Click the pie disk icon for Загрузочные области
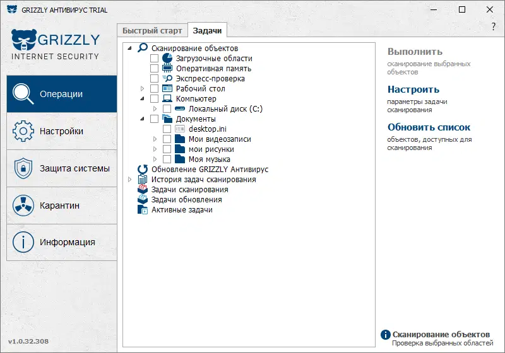The width and height of the screenshot is (505, 353). [x=167, y=58]
